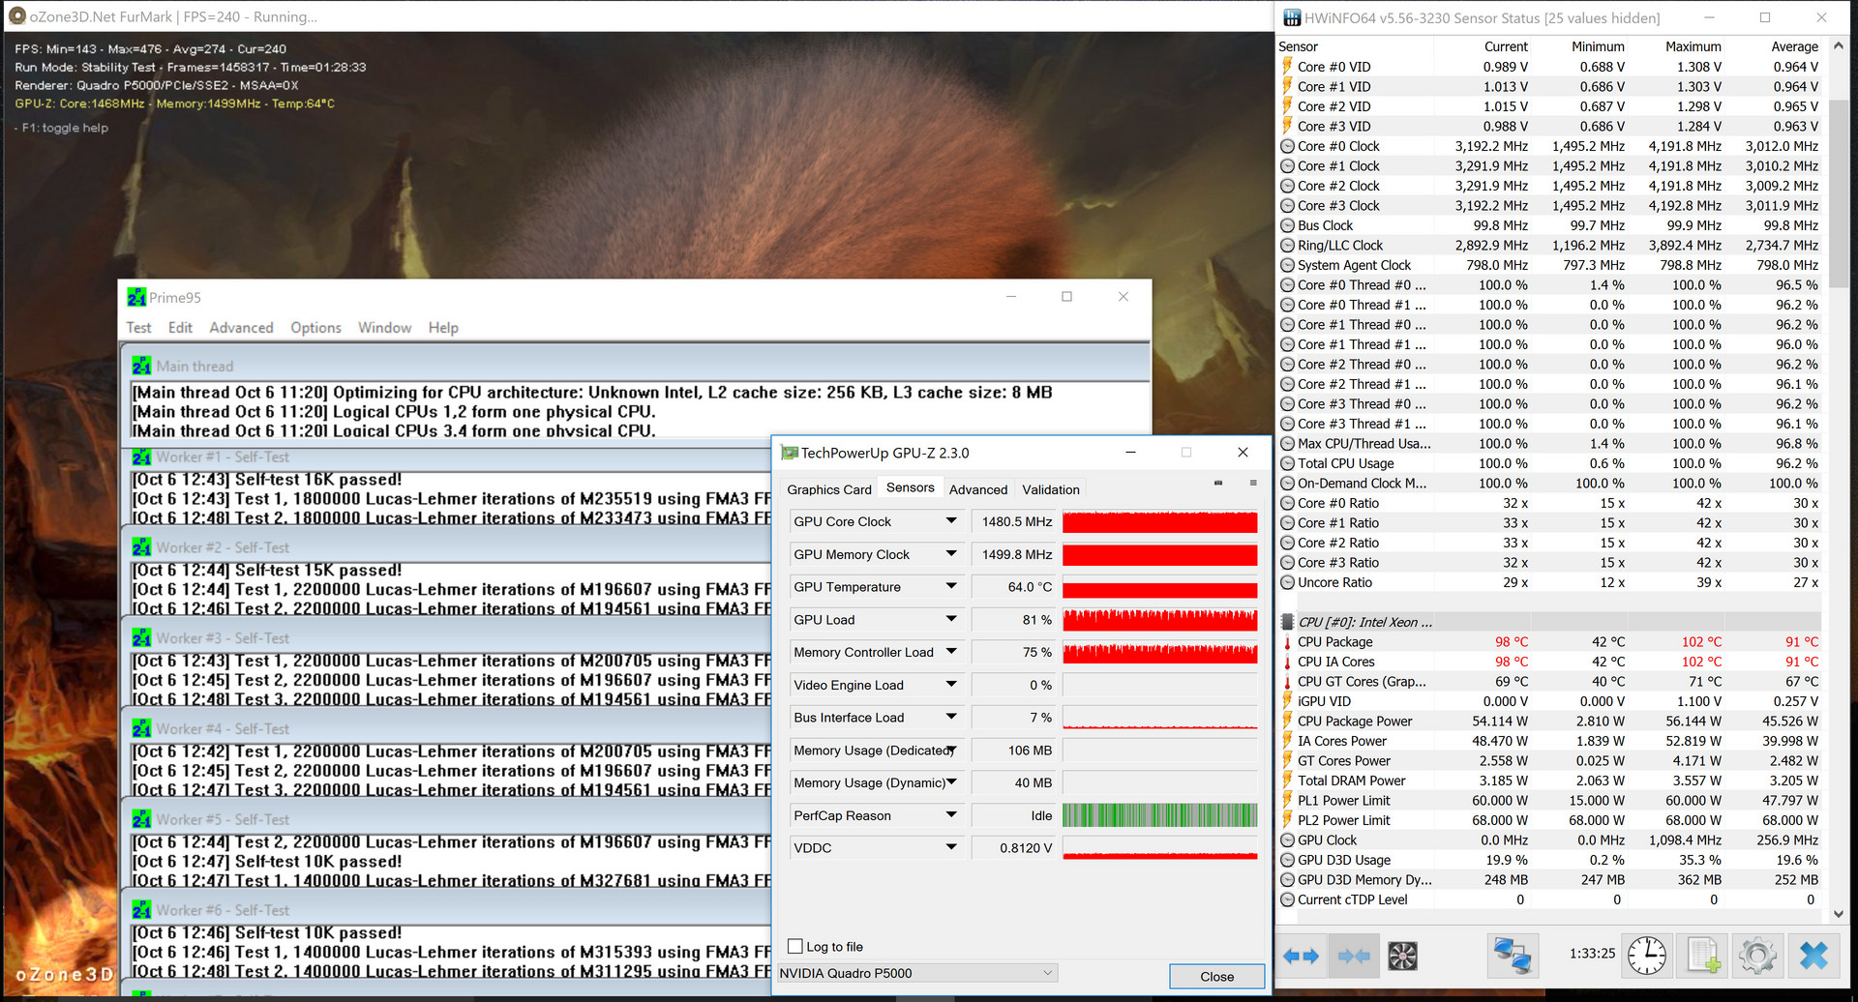Click GPU Temperature 64.0 °C value field

[x=1015, y=587]
